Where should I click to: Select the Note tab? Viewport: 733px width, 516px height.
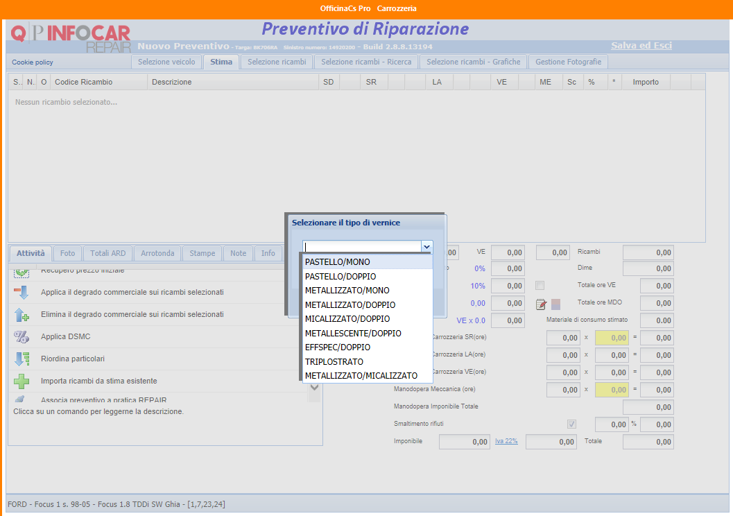238,253
